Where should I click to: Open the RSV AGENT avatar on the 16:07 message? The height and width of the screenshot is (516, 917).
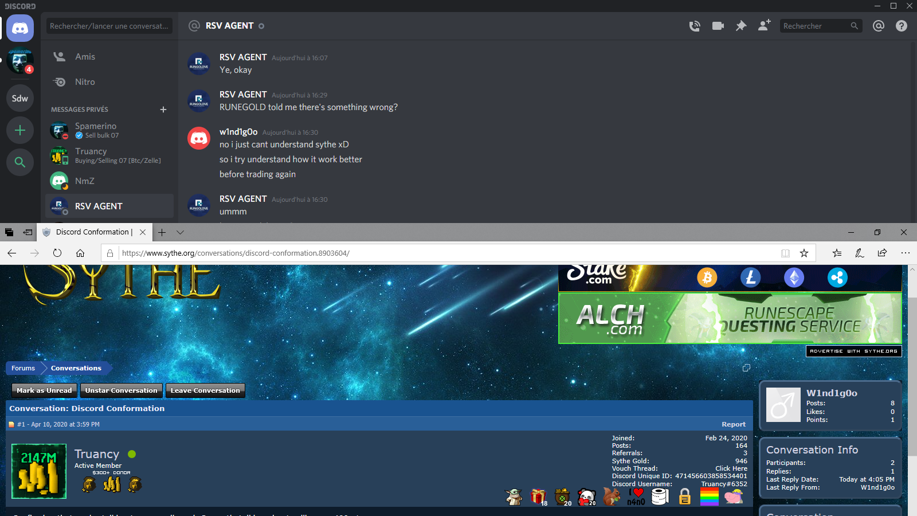pos(199,64)
